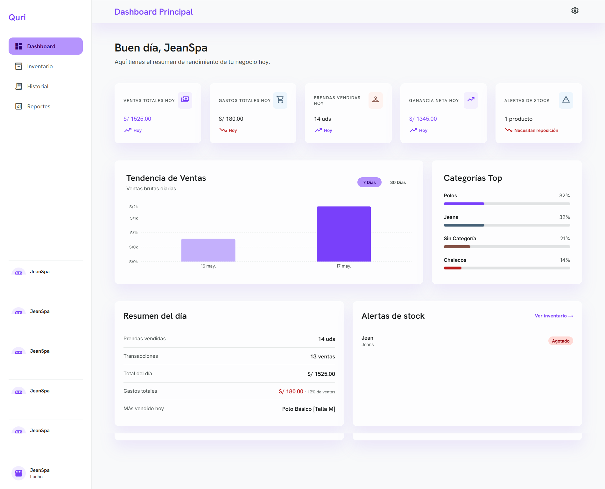Click the Inventario box icon

click(x=19, y=66)
